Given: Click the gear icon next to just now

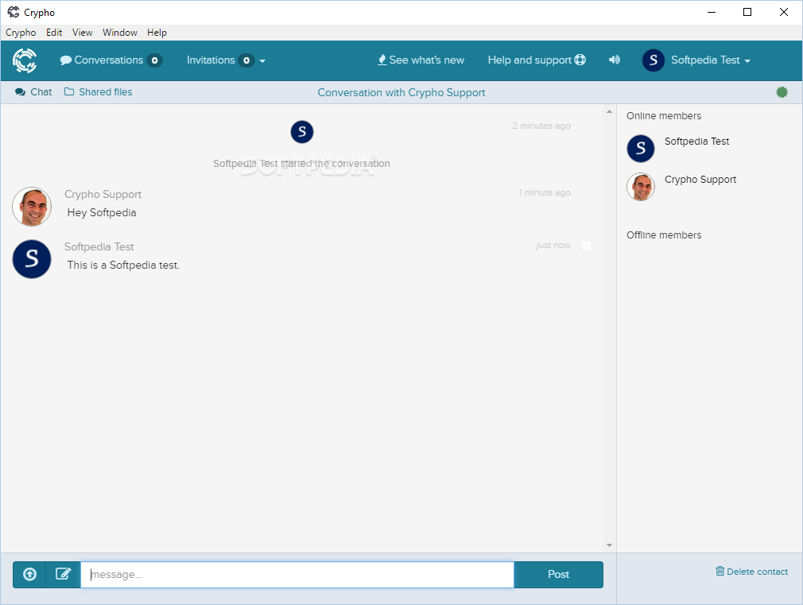Looking at the screenshot, I should click(x=587, y=246).
